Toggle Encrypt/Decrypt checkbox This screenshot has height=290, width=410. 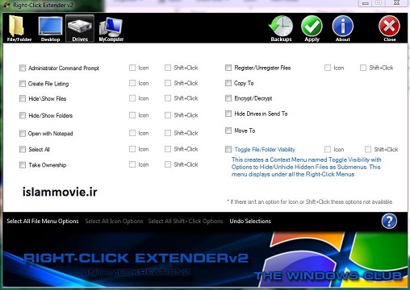[228, 98]
